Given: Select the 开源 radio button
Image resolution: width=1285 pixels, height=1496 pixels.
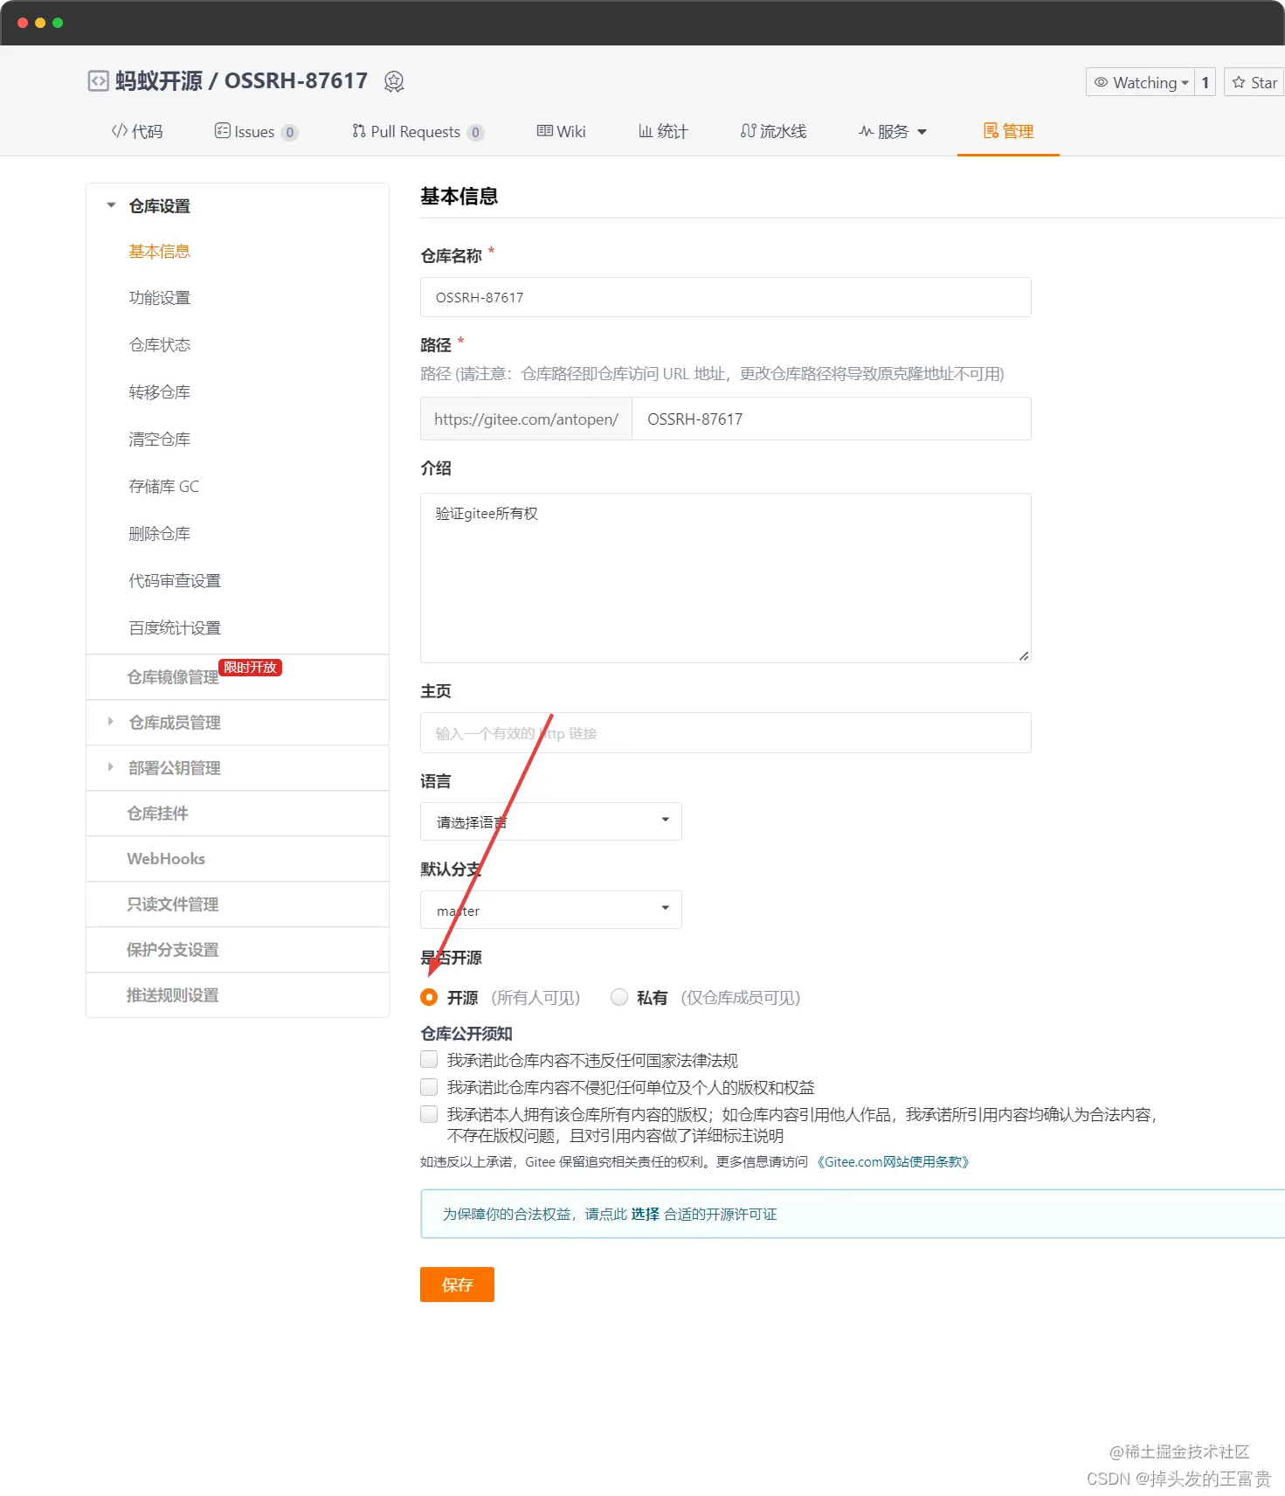Looking at the screenshot, I should click(429, 997).
